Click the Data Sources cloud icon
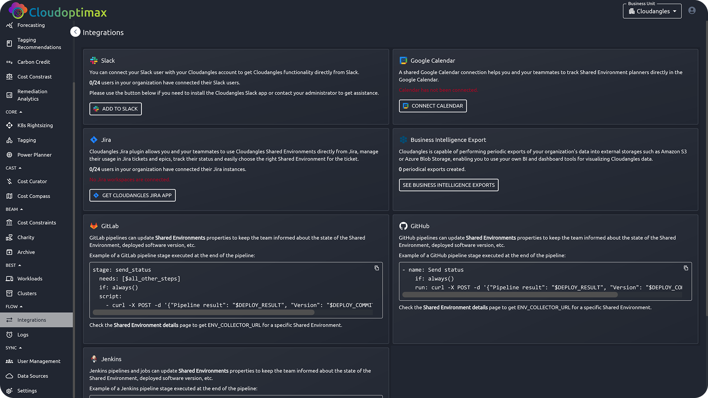The width and height of the screenshot is (708, 398). coord(9,376)
